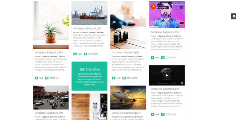236x120 pixels.
Task: Open fullscreen on the earth video
Action: pos(182,83)
